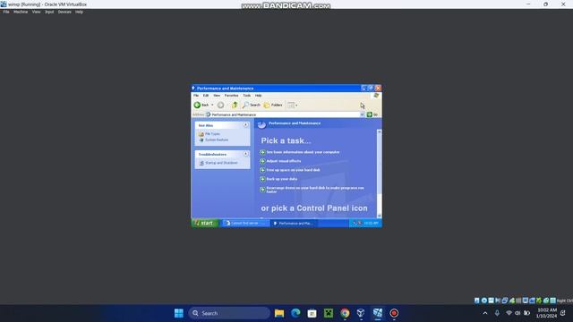Click the Windows taskbar Search box
The height and width of the screenshot is (322, 573).
click(x=229, y=313)
